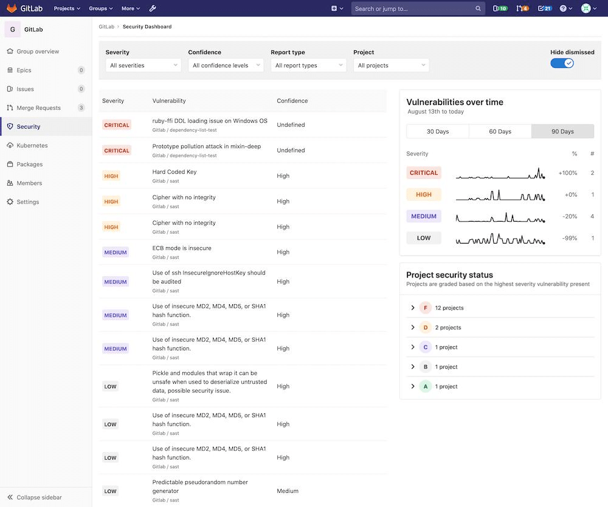The height and width of the screenshot is (507, 608).
Task: Open Prototype pollution attack vulnerability
Action: 207,146
